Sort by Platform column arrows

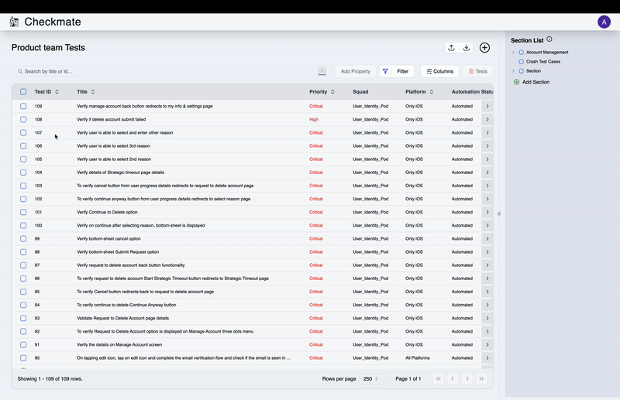[432, 91]
